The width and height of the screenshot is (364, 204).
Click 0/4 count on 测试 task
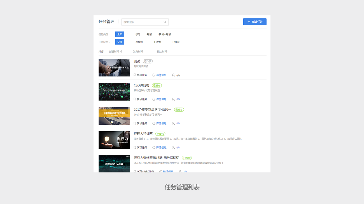point(178,75)
